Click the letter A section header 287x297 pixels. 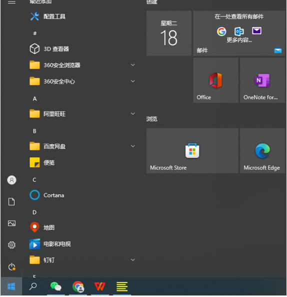[35, 99]
